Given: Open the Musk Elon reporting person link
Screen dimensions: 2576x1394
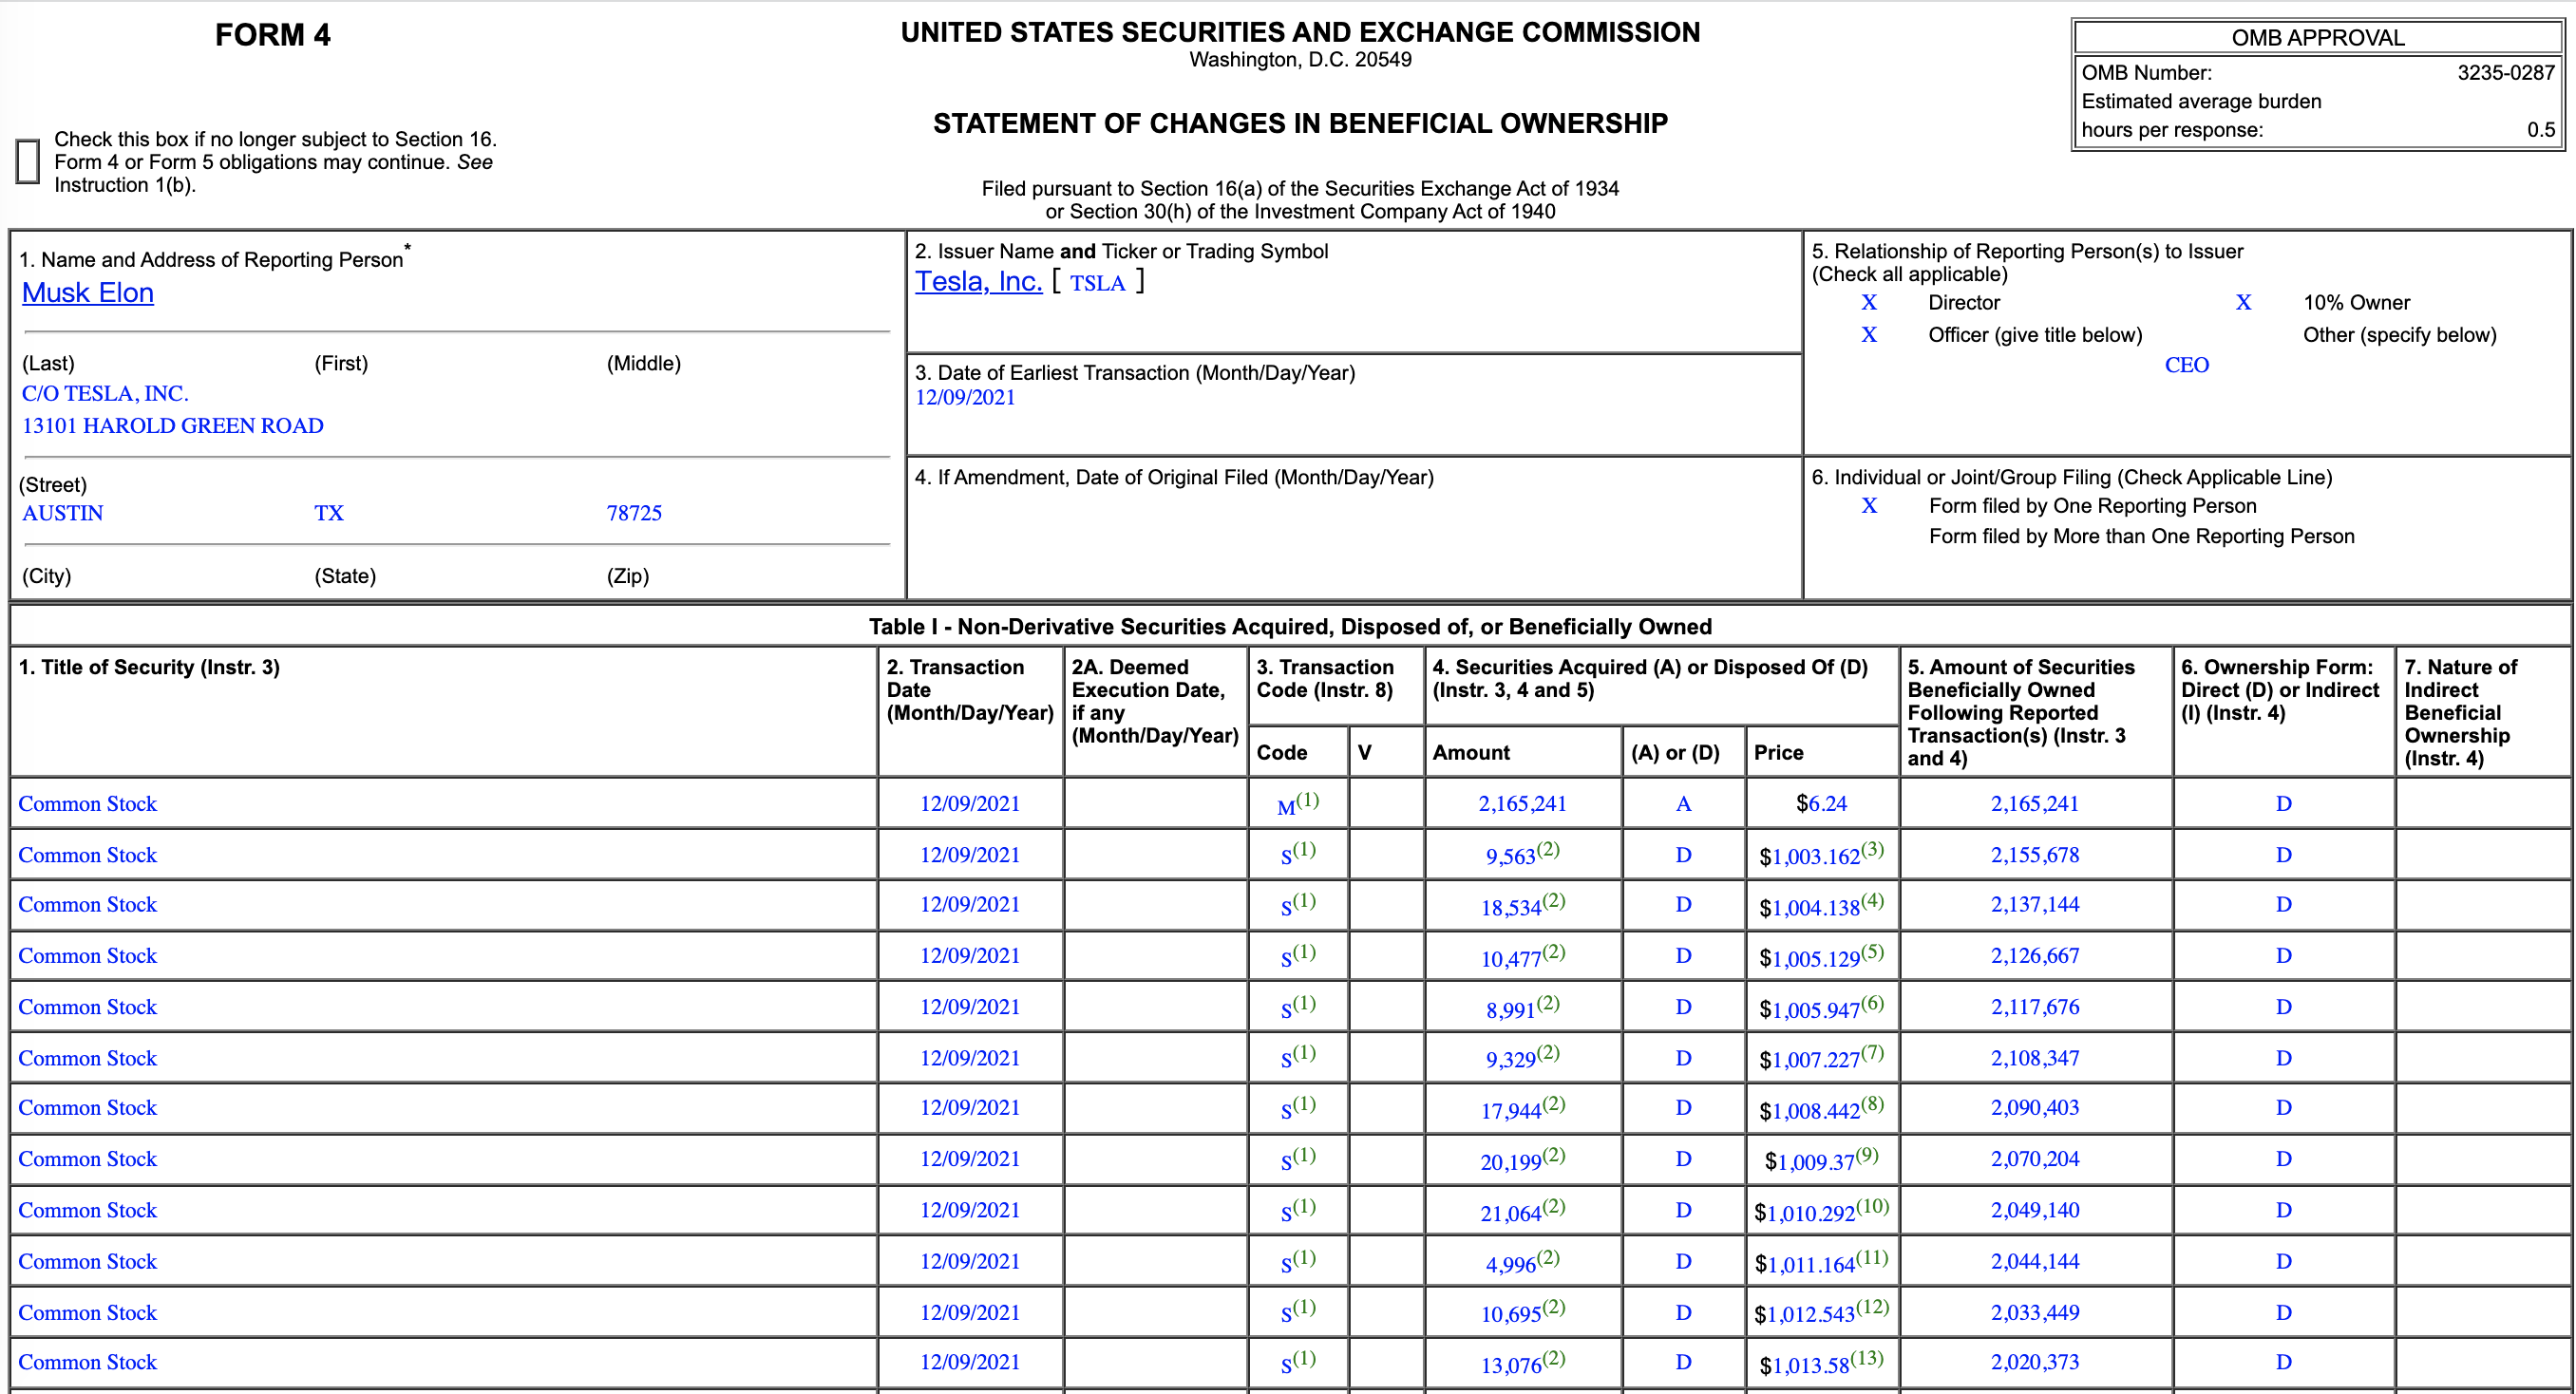Looking at the screenshot, I should [x=88, y=293].
